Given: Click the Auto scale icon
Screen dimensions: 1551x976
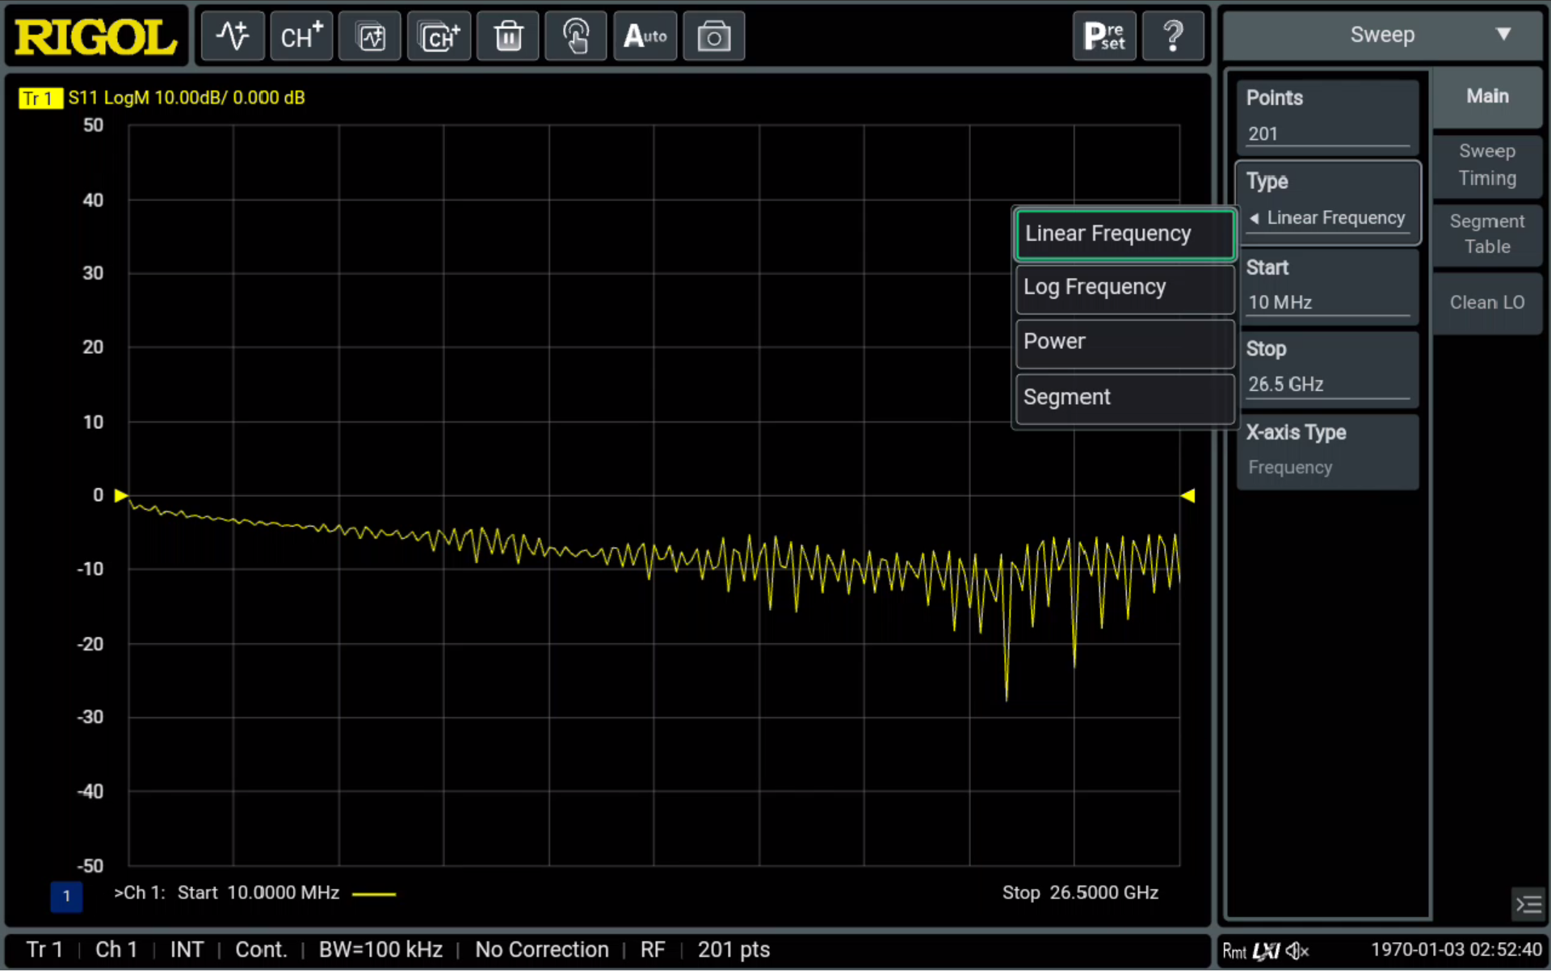Looking at the screenshot, I should [645, 36].
